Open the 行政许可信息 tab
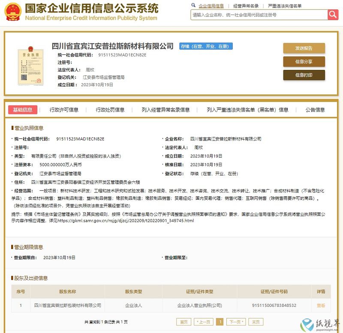 64,110
